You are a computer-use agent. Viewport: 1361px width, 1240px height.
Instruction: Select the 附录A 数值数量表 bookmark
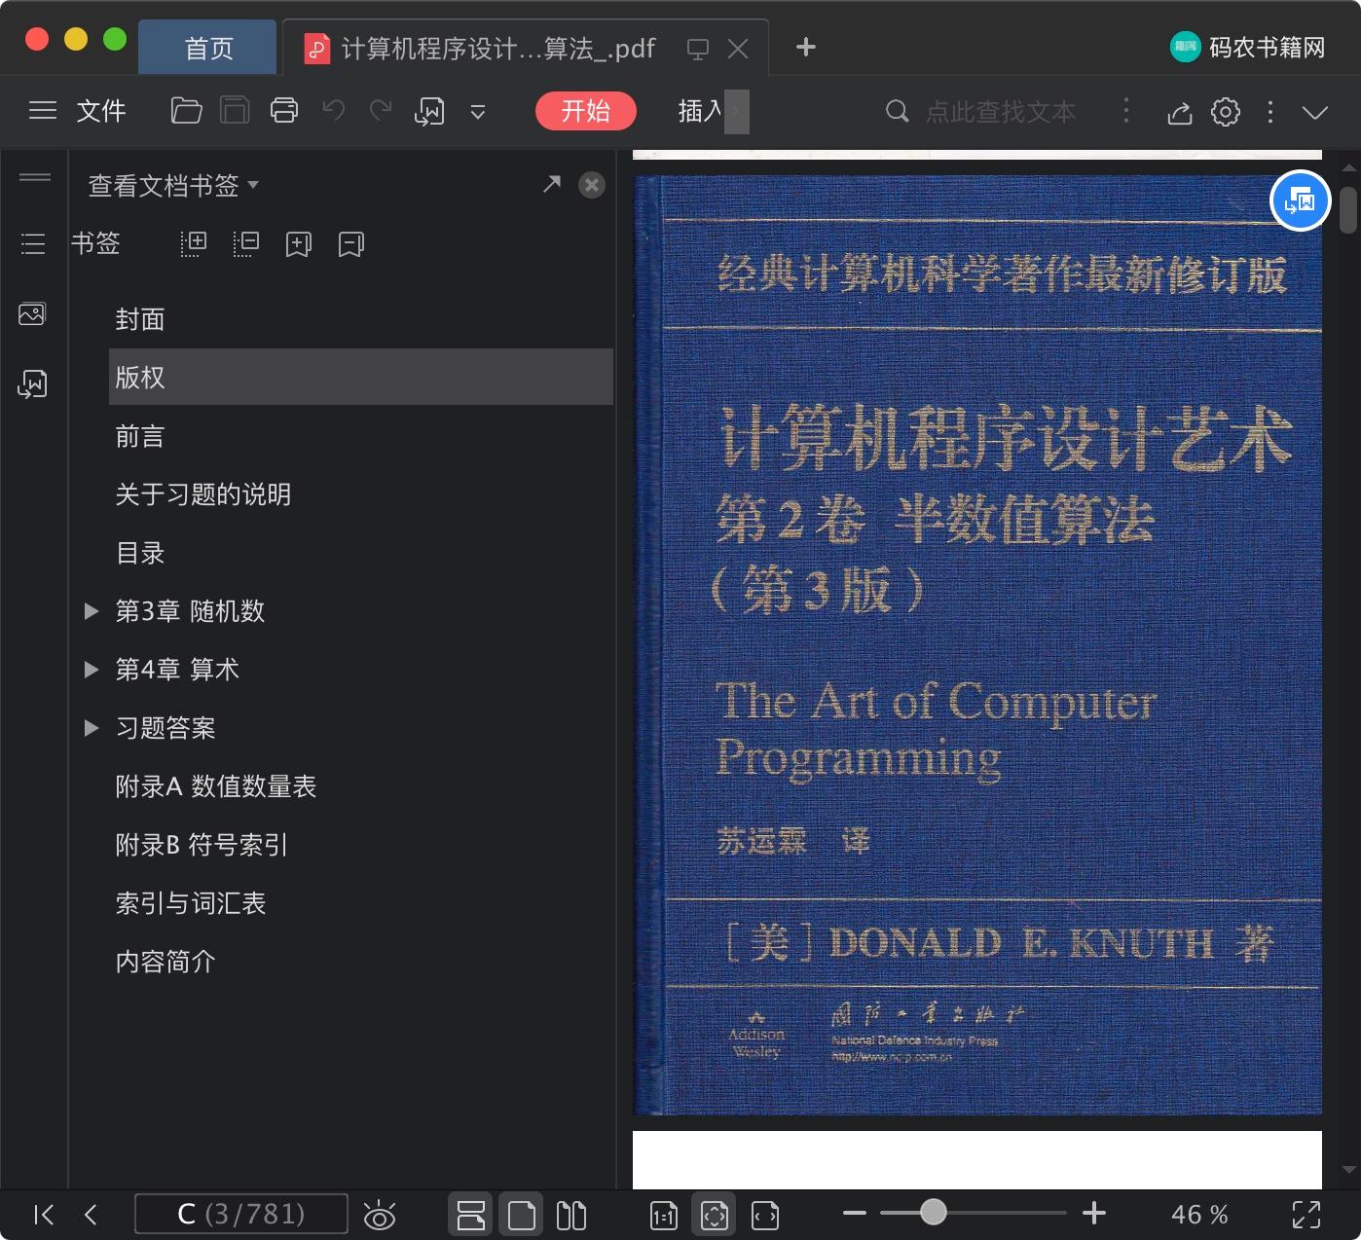[x=216, y=786]
